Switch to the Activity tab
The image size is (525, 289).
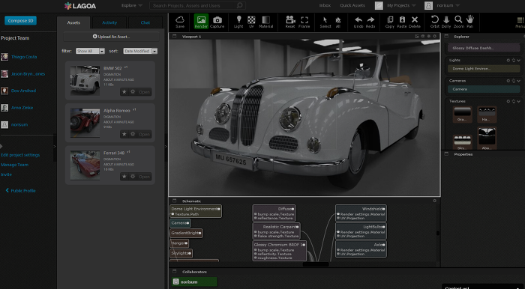pos(109,22)
